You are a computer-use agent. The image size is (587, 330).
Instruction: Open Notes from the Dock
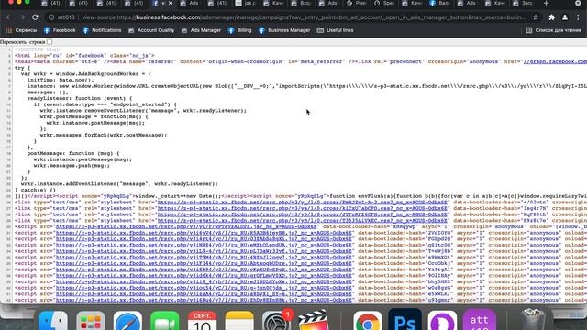tap(239, 322)
